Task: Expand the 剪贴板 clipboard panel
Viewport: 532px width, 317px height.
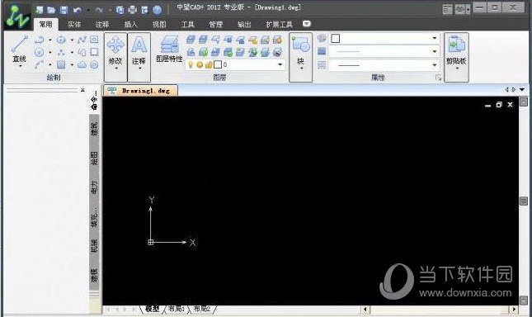Action: 456,57
